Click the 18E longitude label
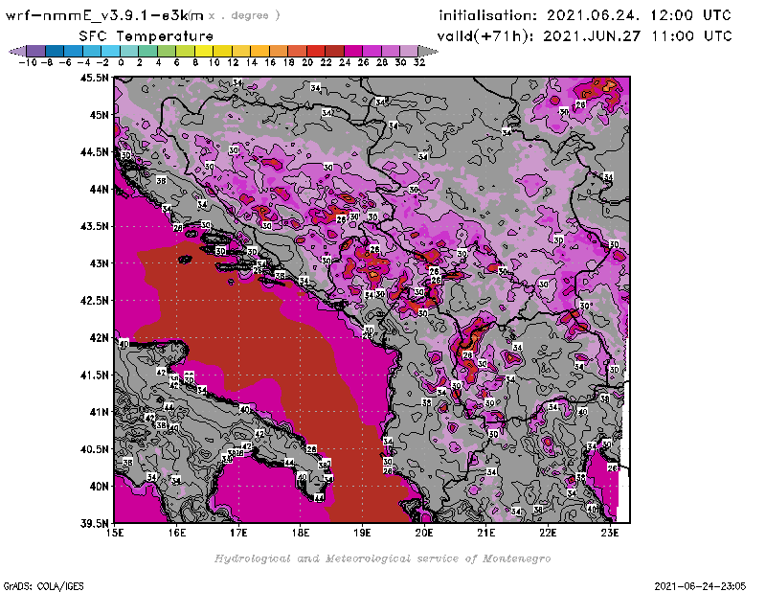This screenshot has width=766, height=592. pyautogui.click(x=301, y=533)
